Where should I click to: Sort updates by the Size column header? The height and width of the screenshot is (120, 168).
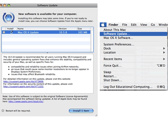(x=84, y=29)
